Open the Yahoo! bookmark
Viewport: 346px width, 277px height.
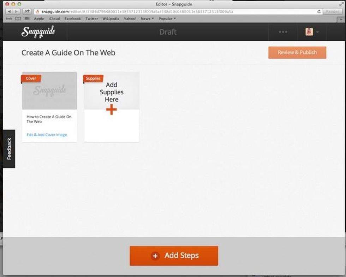[130, 19]
